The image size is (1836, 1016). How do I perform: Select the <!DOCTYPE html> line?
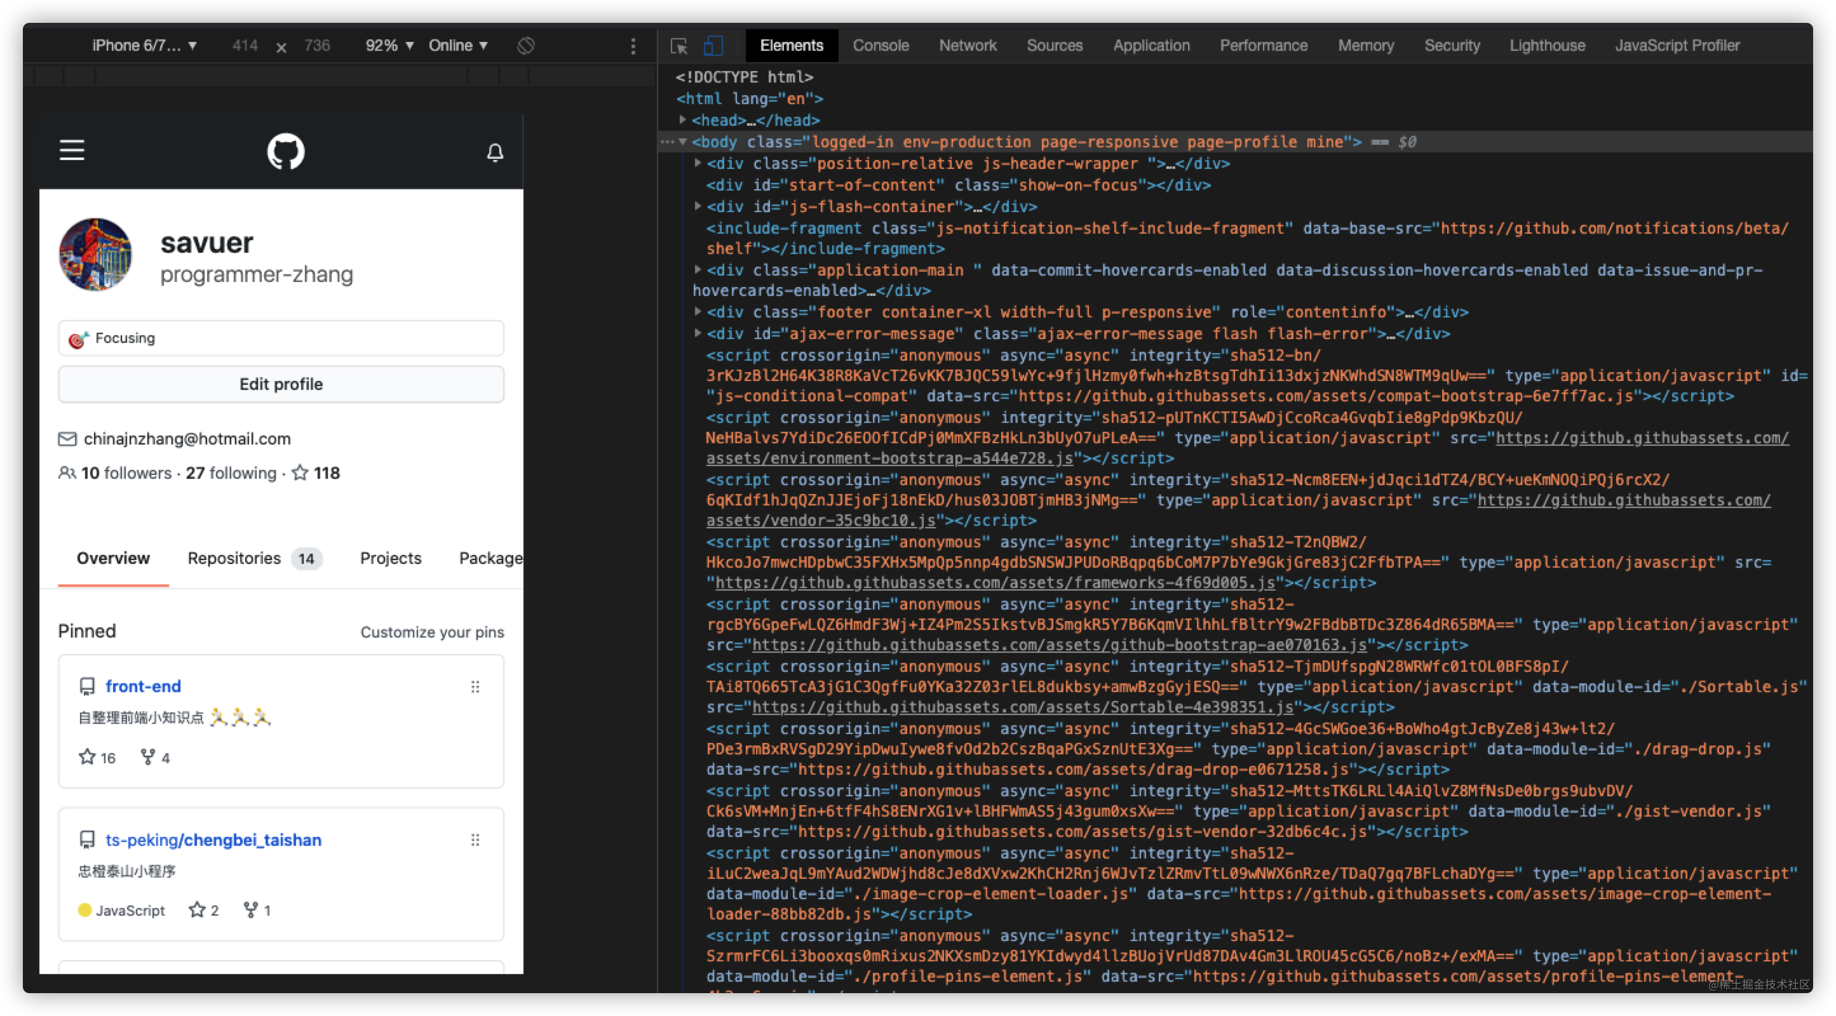tap(744, 76)
